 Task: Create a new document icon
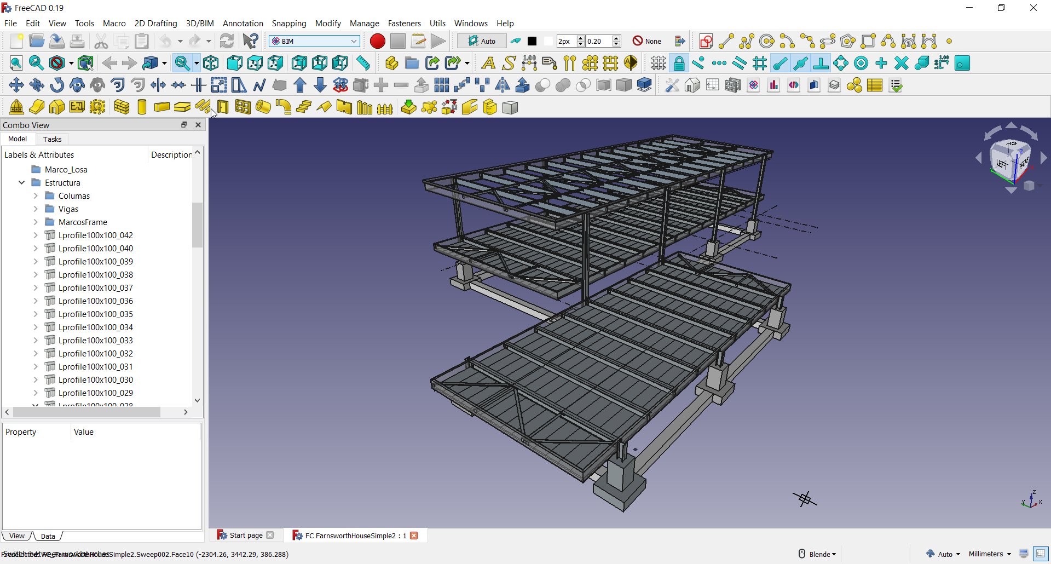point(16,41)
